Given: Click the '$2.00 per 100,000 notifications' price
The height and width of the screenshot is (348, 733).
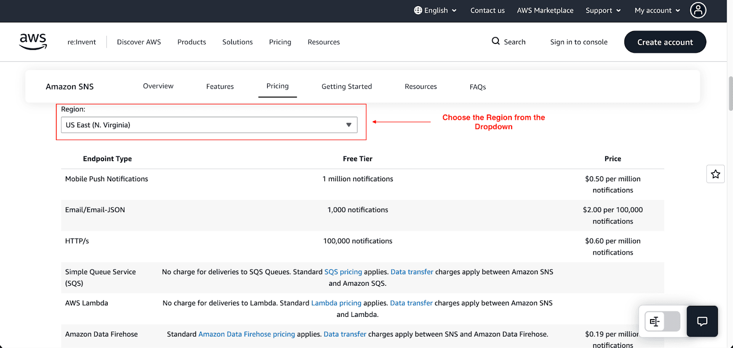Looking at the screenshot, I should coord(613,215).
